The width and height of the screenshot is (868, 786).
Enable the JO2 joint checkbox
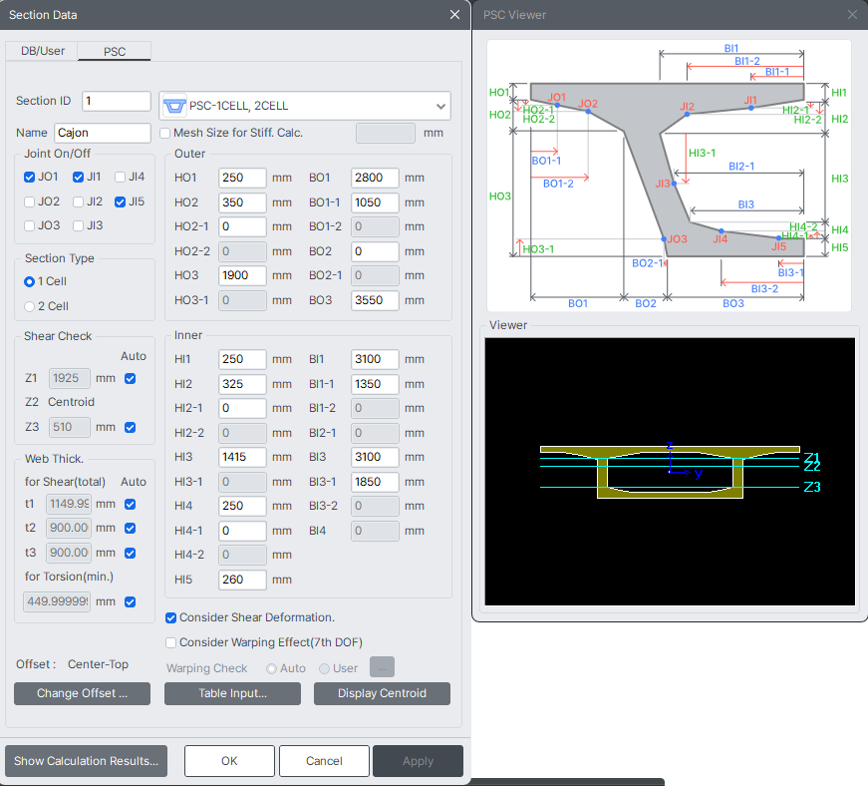(x=29, y=201)
